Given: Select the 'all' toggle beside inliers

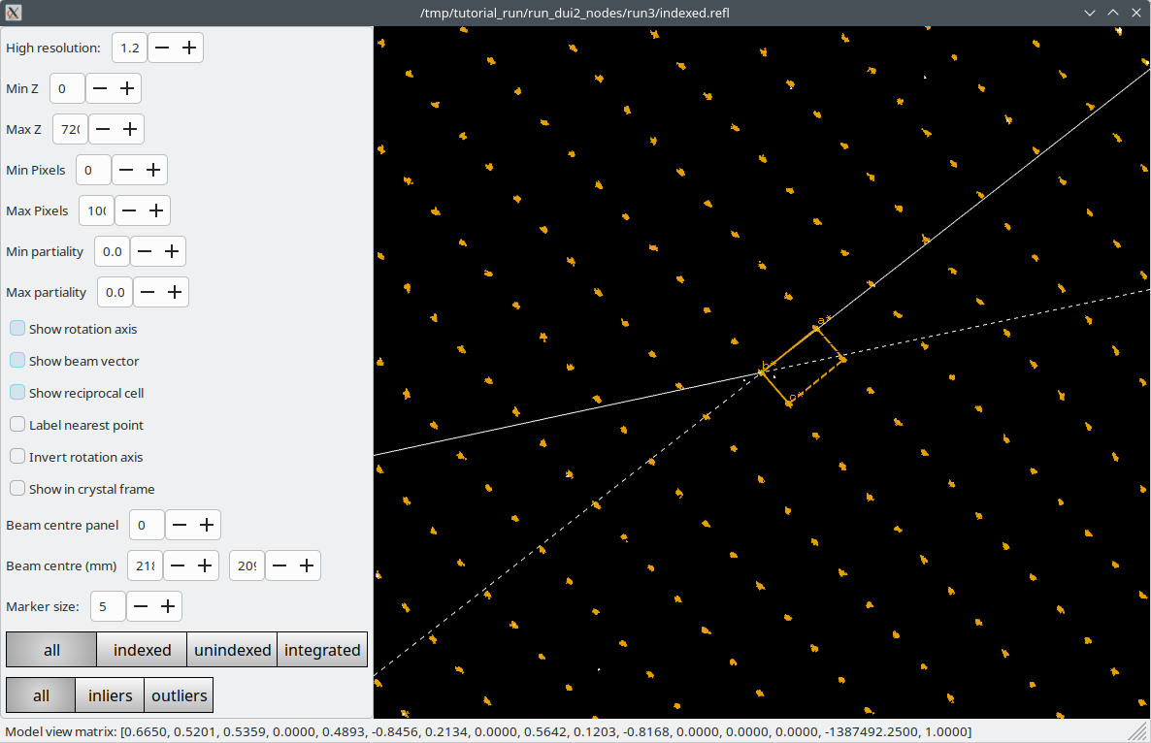Looking at the screenshot, I should coord(41,695).
